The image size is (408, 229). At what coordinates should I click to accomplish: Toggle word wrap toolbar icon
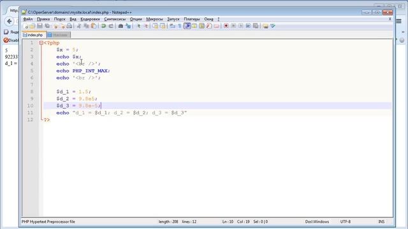pyautogui.click(x=172, y=26)
